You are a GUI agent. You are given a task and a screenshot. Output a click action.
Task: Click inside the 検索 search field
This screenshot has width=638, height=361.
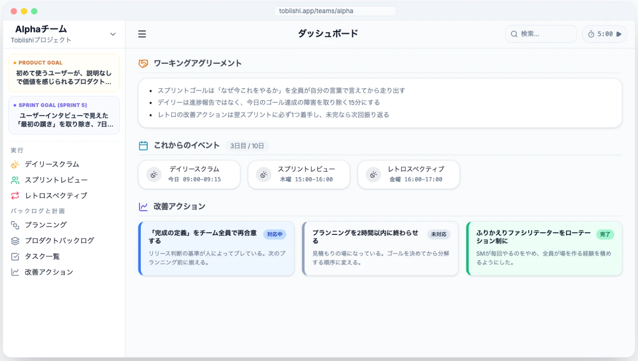coord(542,34)
